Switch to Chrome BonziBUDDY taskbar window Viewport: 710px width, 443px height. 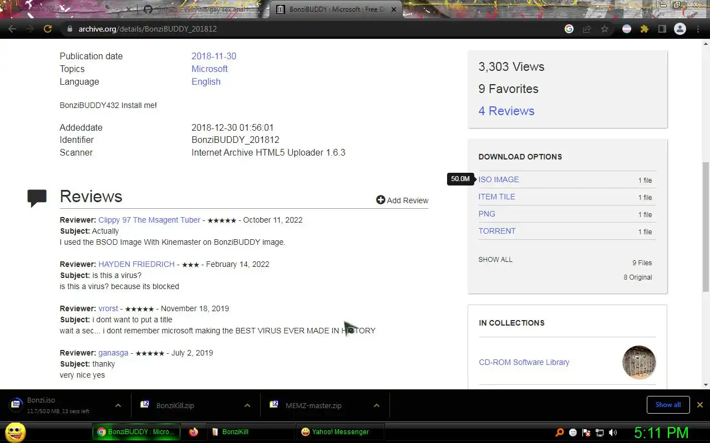(136, 432)
